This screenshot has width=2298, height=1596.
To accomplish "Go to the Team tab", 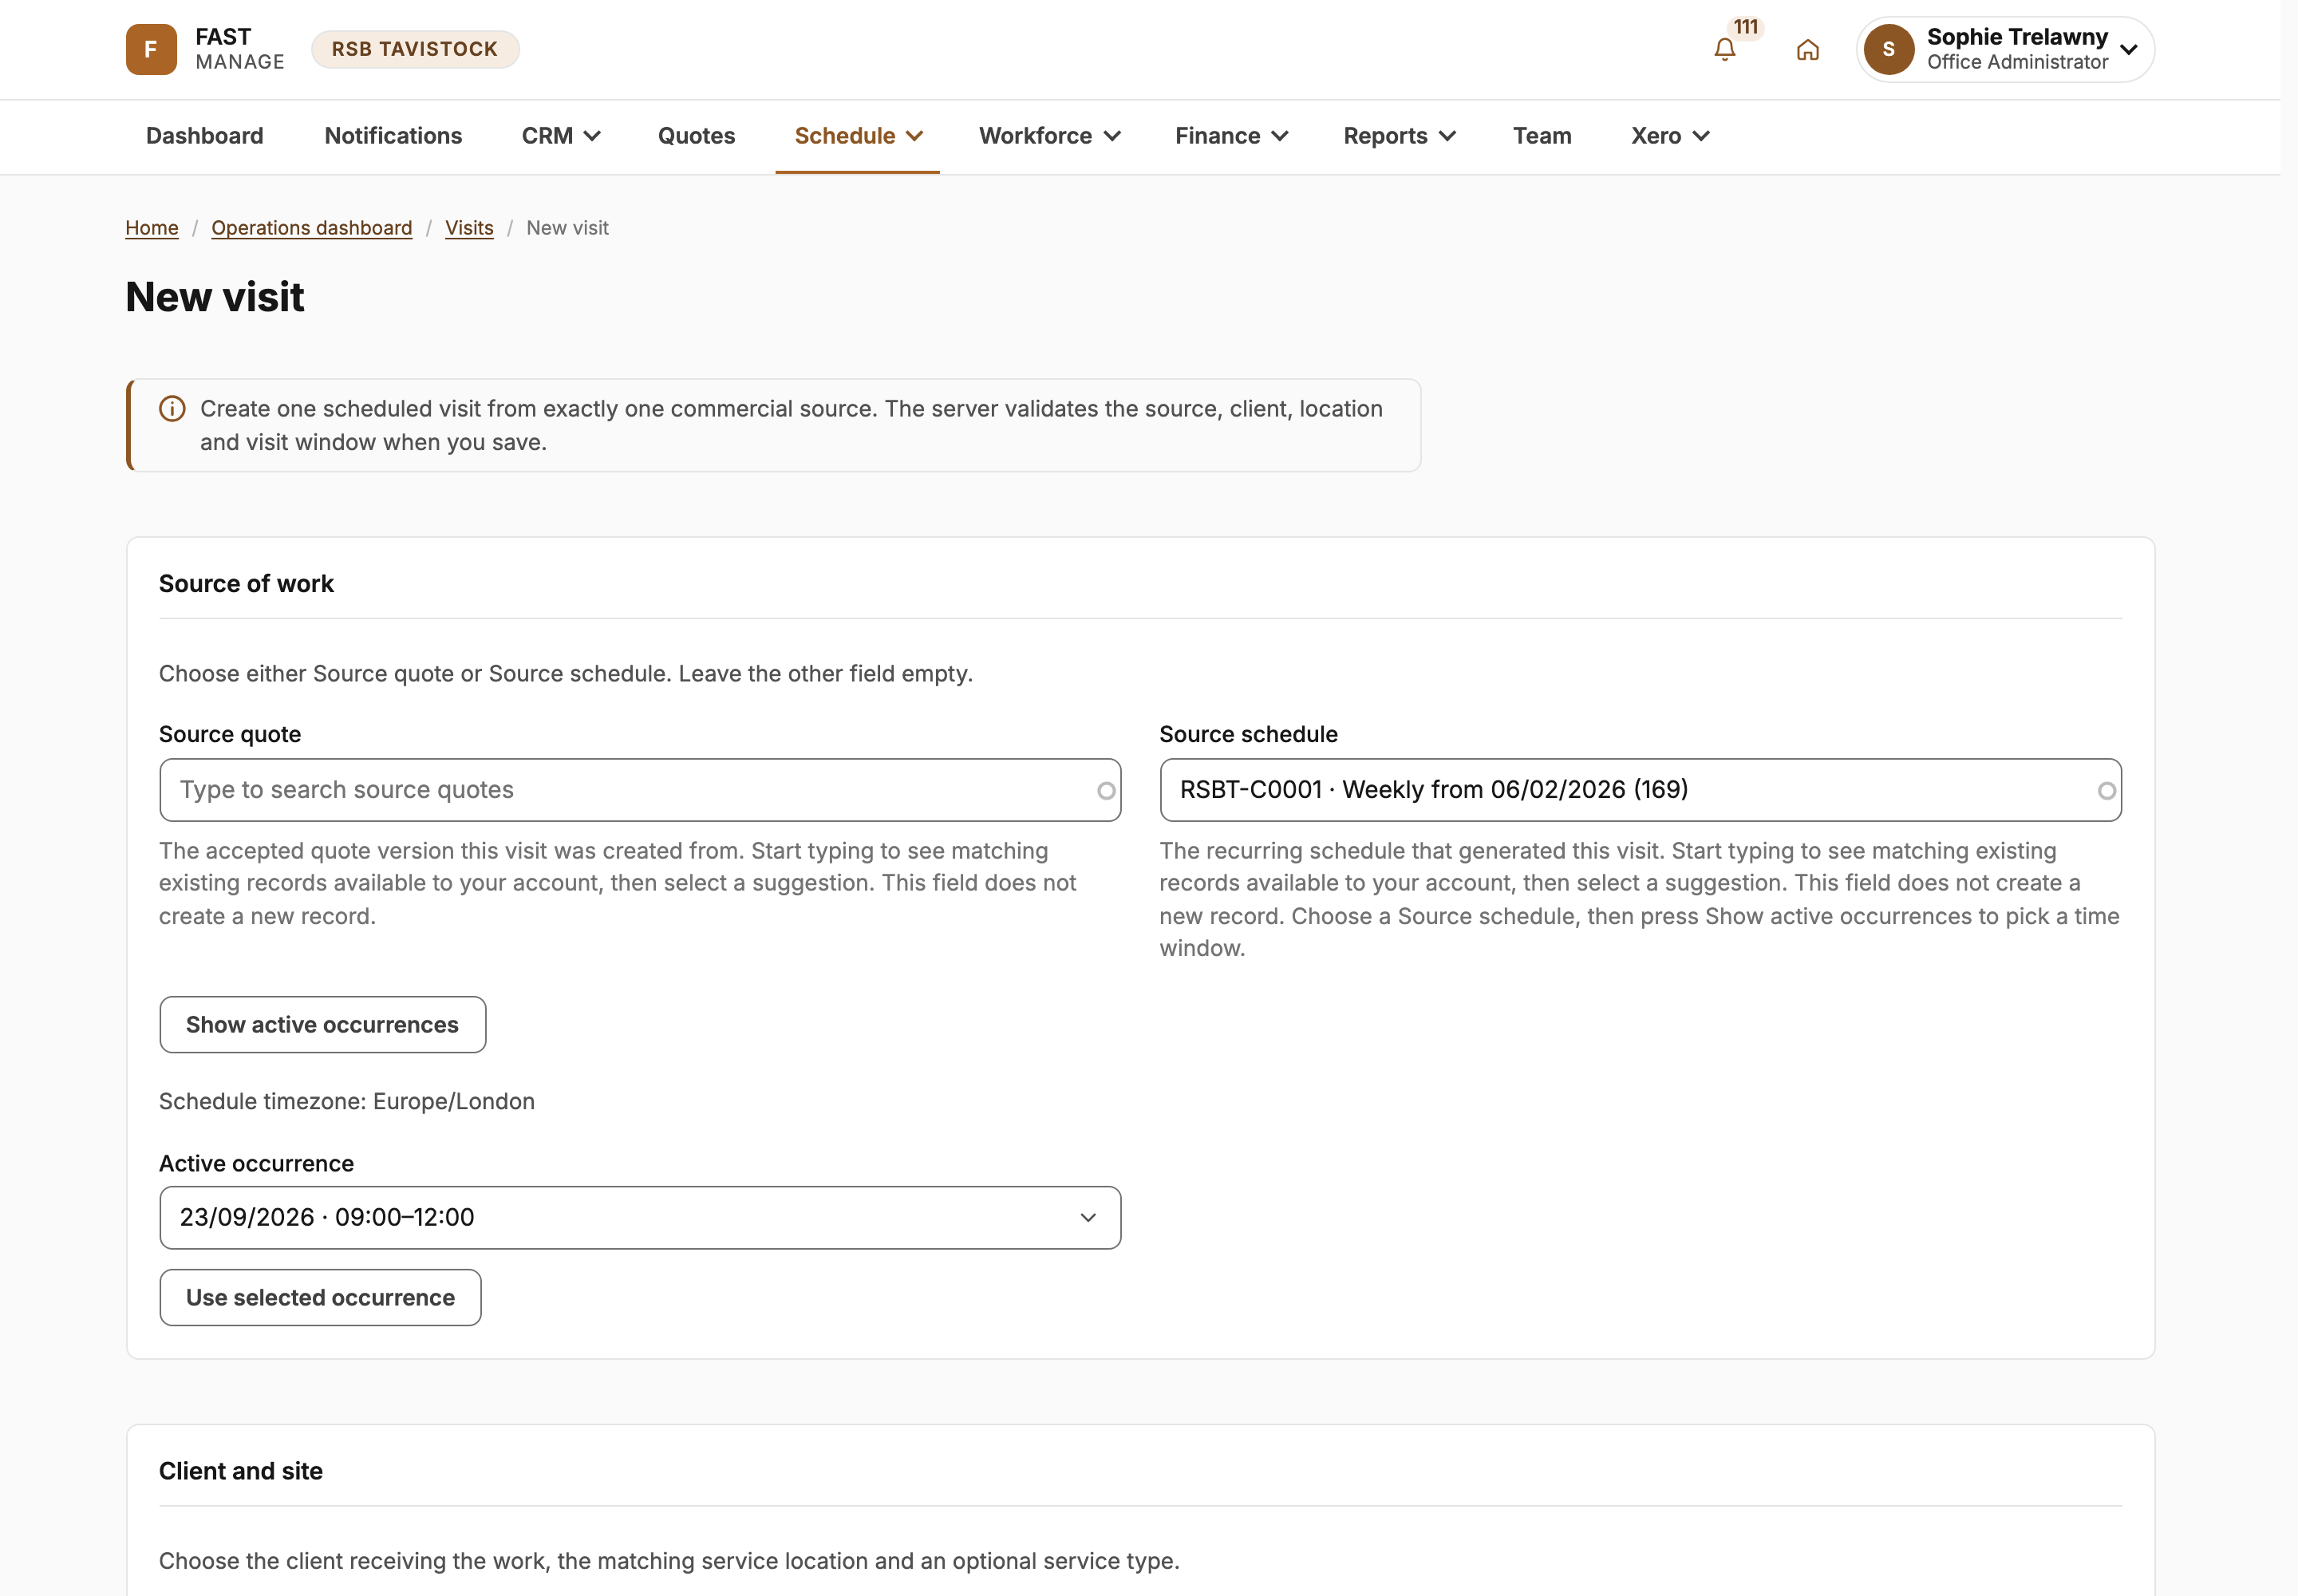I will [x=1541, y=136].
